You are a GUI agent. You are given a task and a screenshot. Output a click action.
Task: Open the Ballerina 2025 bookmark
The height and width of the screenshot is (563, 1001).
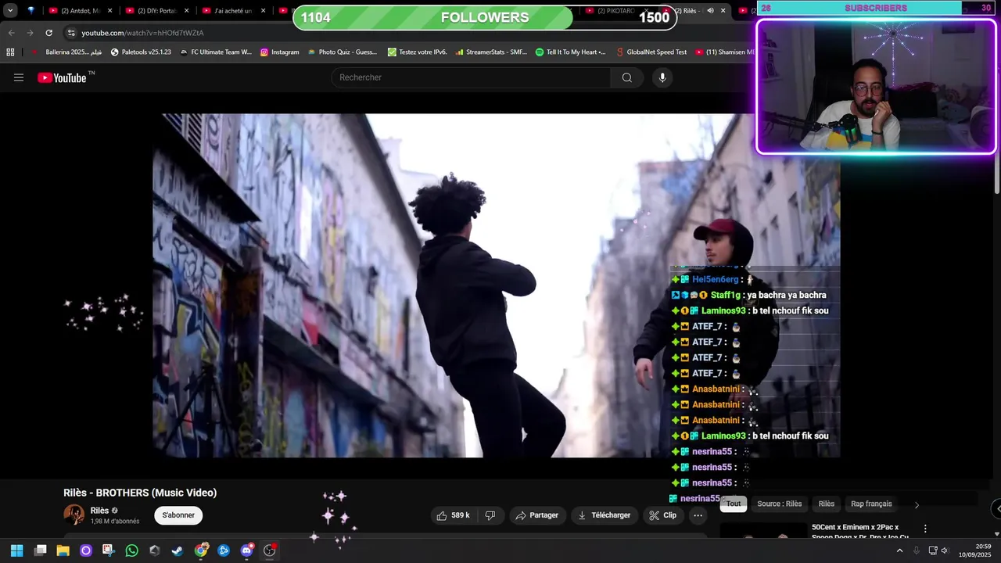[66, 52]
